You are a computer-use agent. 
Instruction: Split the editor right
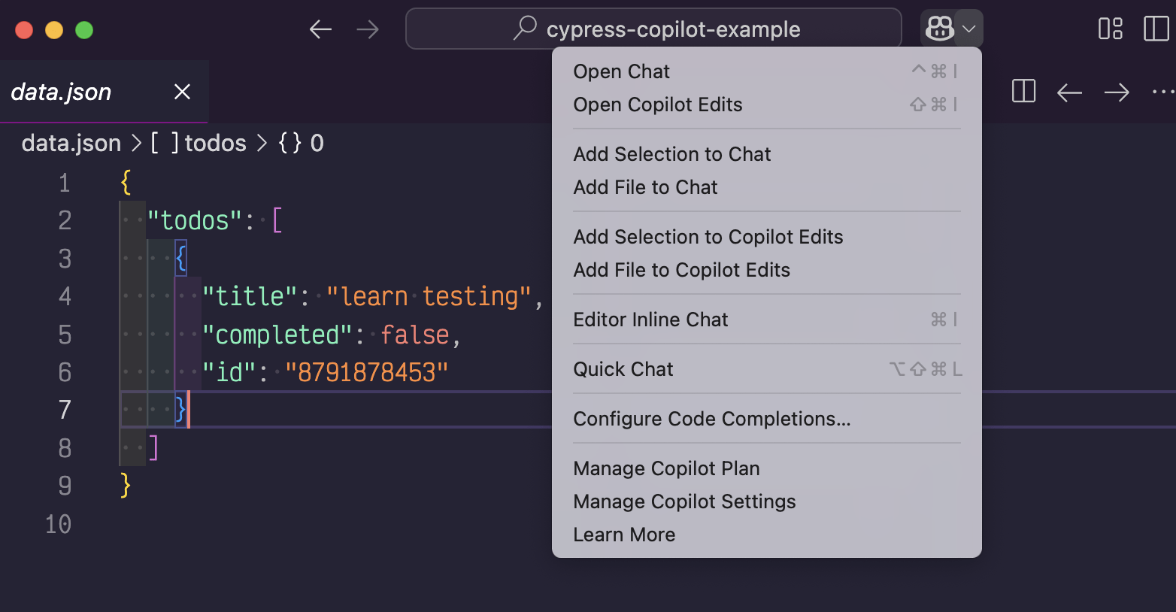point(1024,92)
